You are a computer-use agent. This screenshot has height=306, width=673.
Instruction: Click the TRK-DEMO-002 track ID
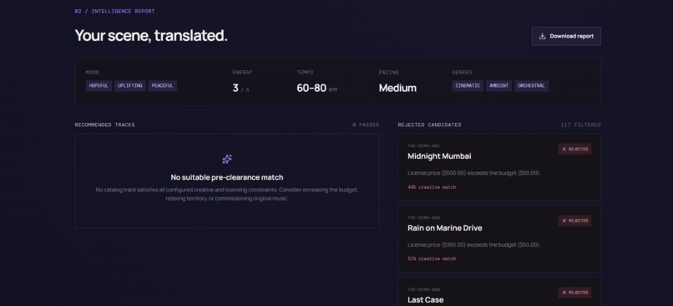[423, 218]
